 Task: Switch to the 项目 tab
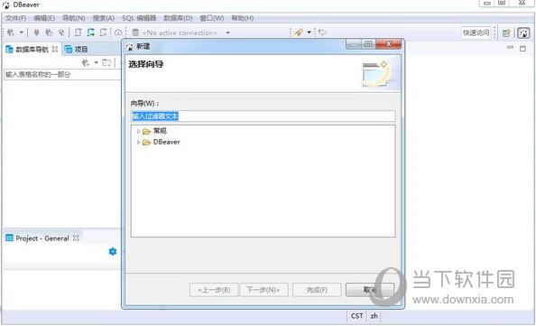81,50
